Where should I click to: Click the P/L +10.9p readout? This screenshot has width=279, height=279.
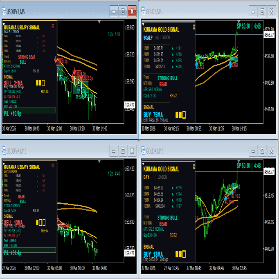pos(13,113)
